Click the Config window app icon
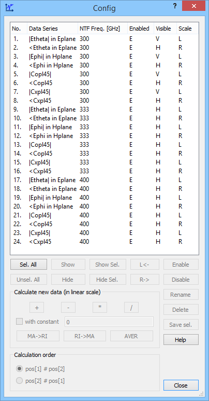Screen dimensions: 209x401 (x=9, y=8)
